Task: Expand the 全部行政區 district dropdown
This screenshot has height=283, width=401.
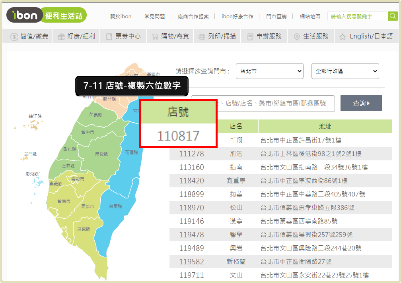Action: pos(345,71)
